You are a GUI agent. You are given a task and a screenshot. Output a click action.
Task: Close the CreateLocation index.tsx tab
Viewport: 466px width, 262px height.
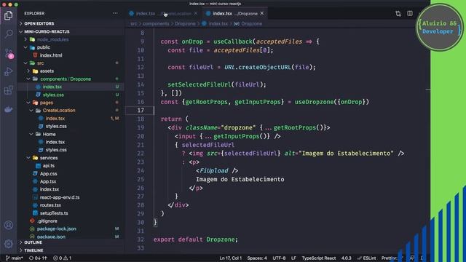196,13
